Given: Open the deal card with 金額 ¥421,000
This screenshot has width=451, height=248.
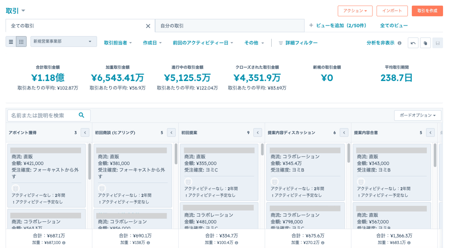Looking at the screenshot, I should tap(47, 175).
